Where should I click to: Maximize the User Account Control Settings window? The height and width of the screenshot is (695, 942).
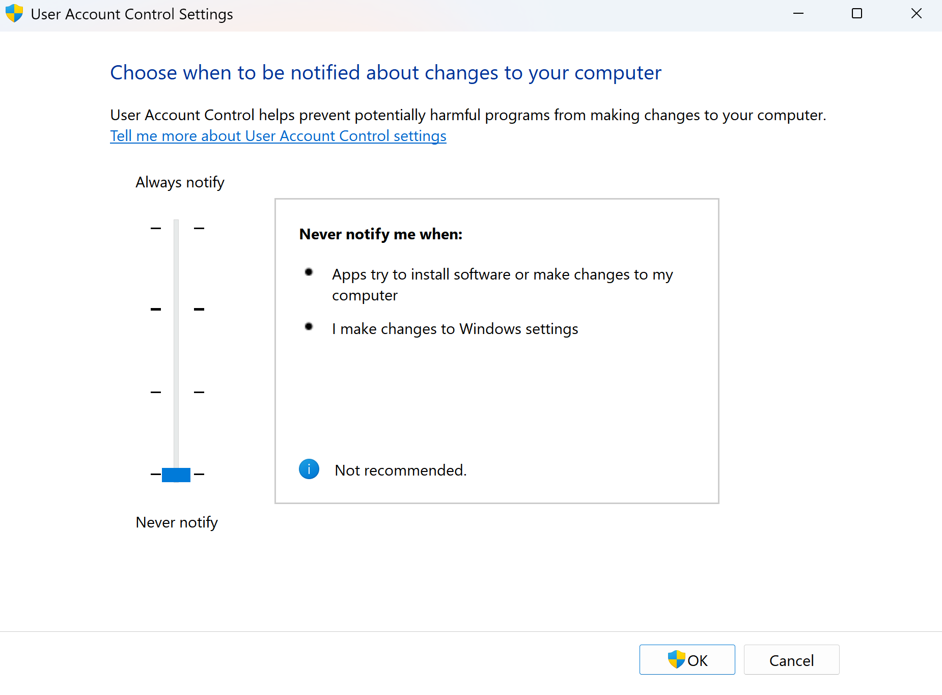click(857, 14)
